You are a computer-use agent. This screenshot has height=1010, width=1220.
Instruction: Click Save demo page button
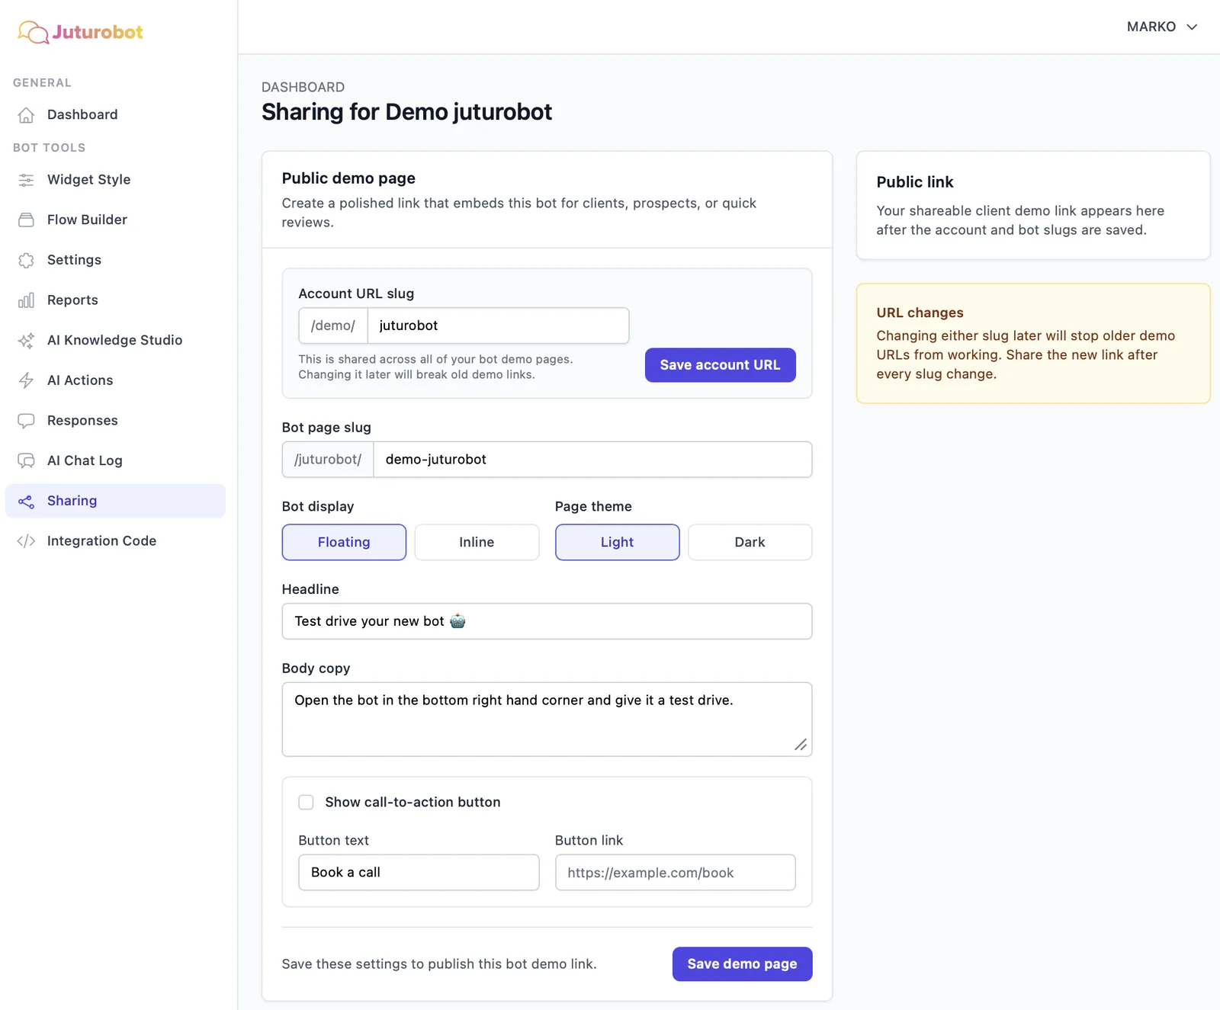pyautogui.click(x=742, y=964)
